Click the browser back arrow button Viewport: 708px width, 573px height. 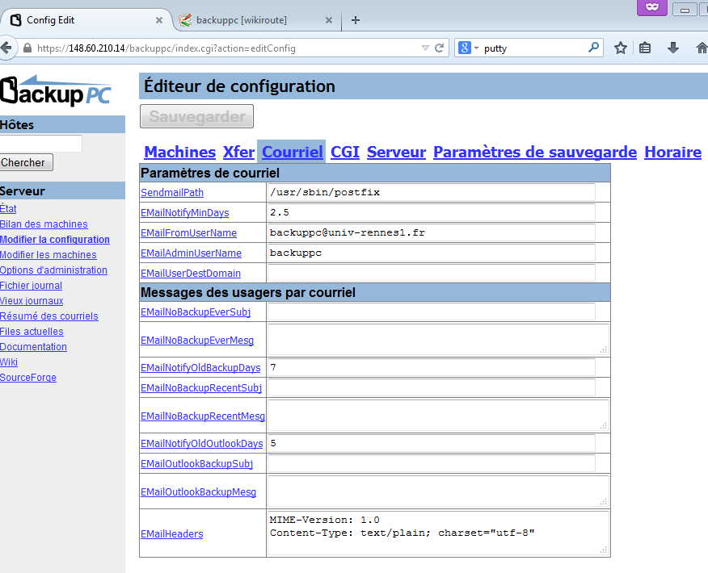[x=6, y=48]
